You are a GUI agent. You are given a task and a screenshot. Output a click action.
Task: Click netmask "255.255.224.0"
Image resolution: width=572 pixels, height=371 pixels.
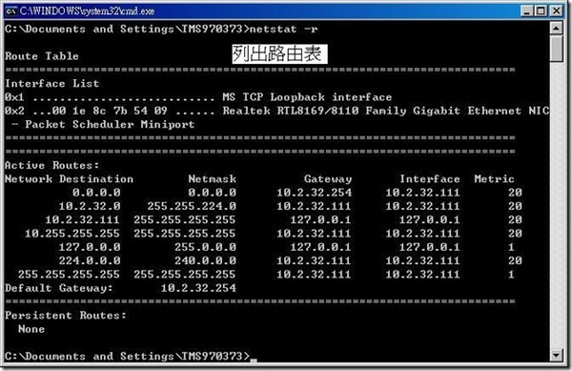tap(192, 206)
